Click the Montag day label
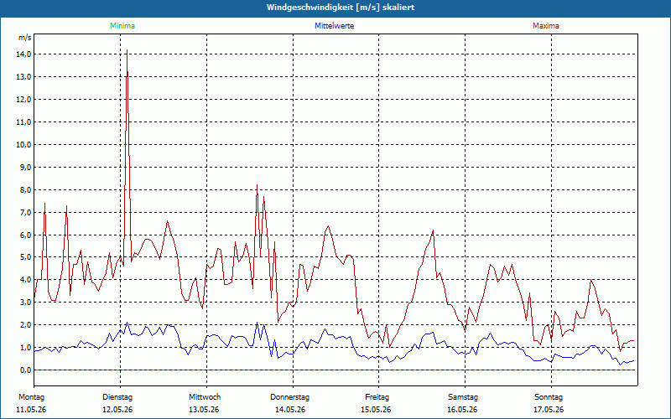Screen dimensions: 671x419 [x=31, y=397]
